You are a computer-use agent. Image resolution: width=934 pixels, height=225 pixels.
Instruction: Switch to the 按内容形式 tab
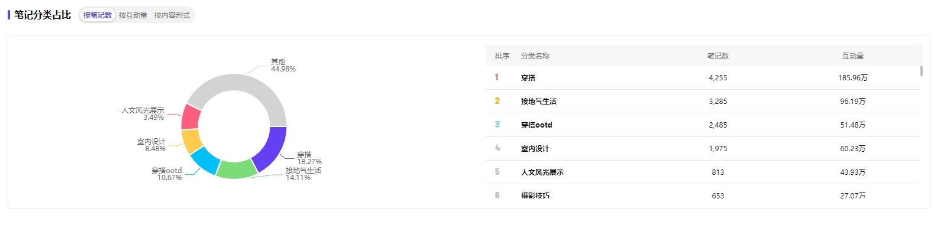(x=172, y=15)
